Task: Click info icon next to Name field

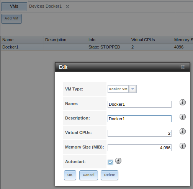Action: [183, 102]
